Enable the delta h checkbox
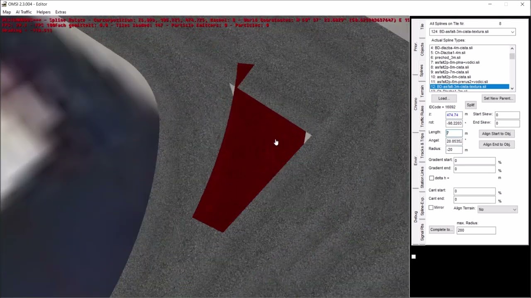 [x=431, y=178]
